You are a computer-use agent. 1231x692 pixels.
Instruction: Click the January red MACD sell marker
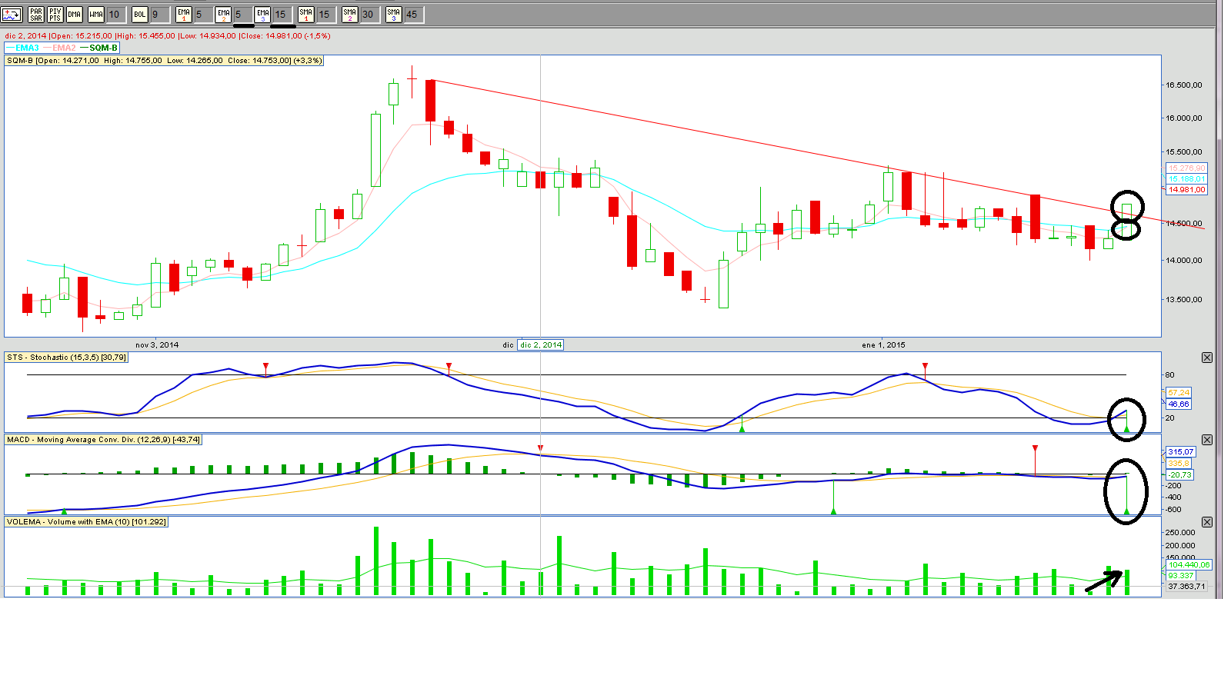tap(1035, 447)
